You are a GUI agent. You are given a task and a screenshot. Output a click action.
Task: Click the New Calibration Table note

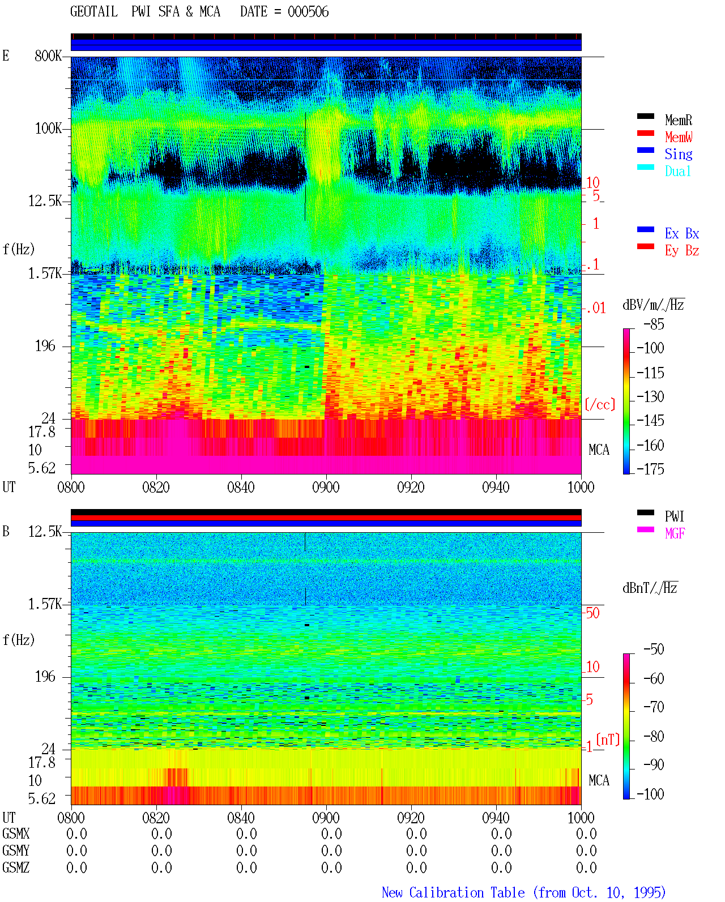(x=523, y=892)
